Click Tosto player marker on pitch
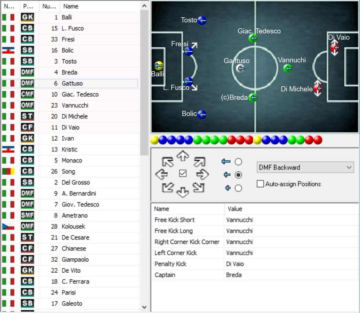The width and height of the screenshot is (360, 313). [x=202, y=21]
